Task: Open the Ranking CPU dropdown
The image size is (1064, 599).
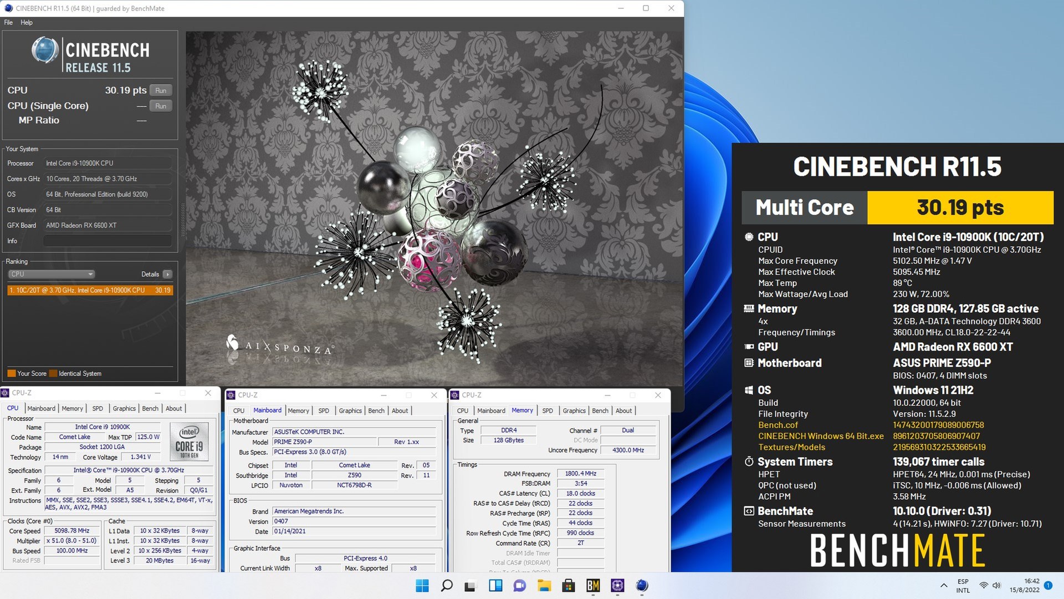Action: tap(52, 274)
